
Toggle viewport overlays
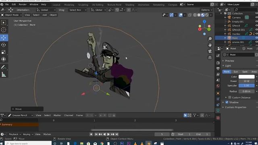click(x=181, y=15)
